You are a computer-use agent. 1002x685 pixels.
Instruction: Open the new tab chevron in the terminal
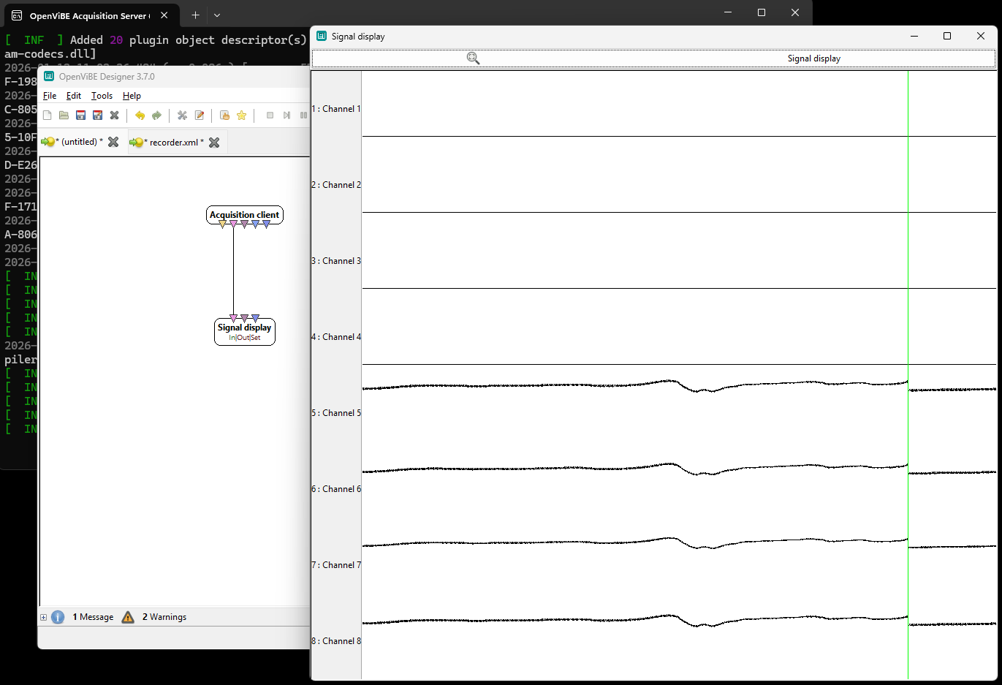(216, 15)
